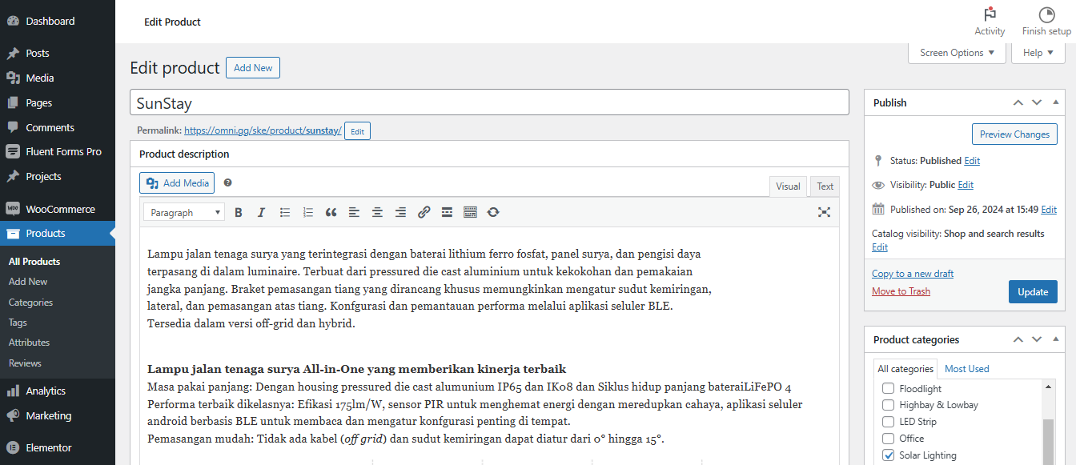Toggle bold formatting in the editor
Screen dimensions: 1076x465
(x=238, y=212)
